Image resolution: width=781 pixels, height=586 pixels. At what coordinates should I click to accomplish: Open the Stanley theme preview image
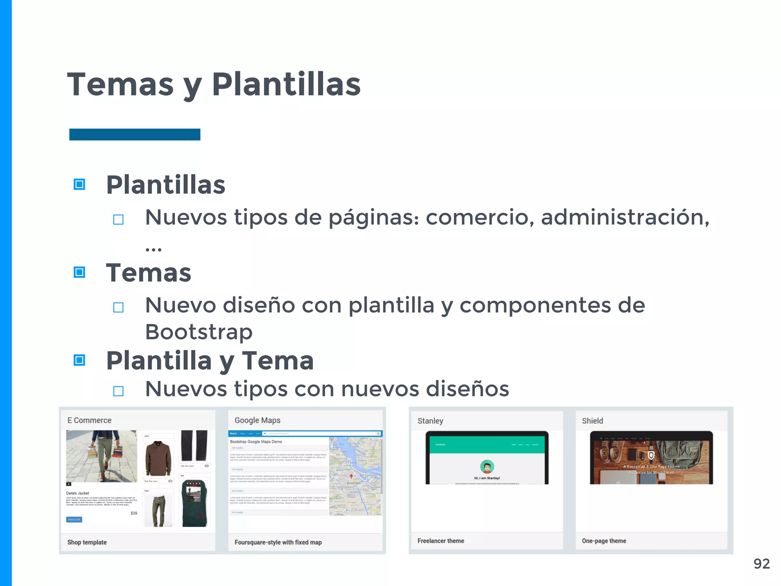pyautogui.click(x=487, y=458)
